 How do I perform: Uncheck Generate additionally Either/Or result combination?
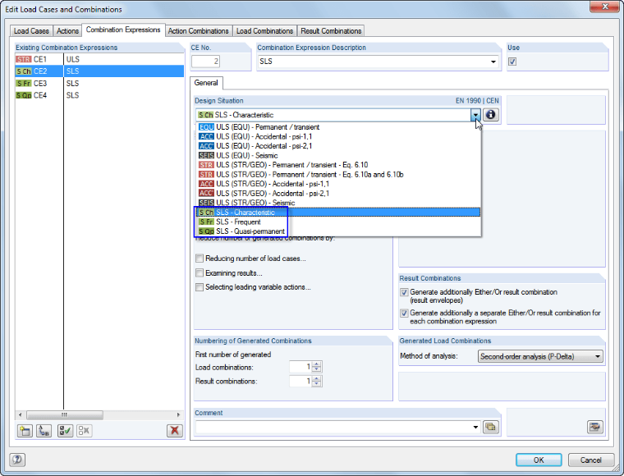click(x=404, y=292)
